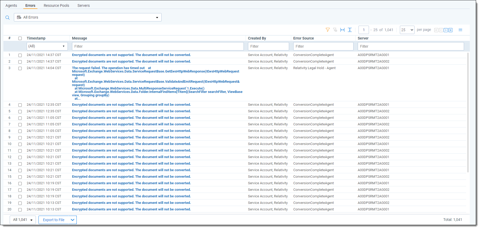Go to the next page of errors
Image resolution: width=480 pixels, height=229 pixels.
tap(446, 30)
